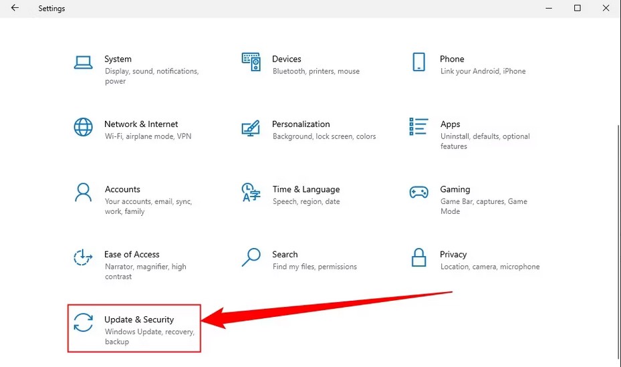Select the Accounts person icon
The image size is (621, 367).
point(83,192)
